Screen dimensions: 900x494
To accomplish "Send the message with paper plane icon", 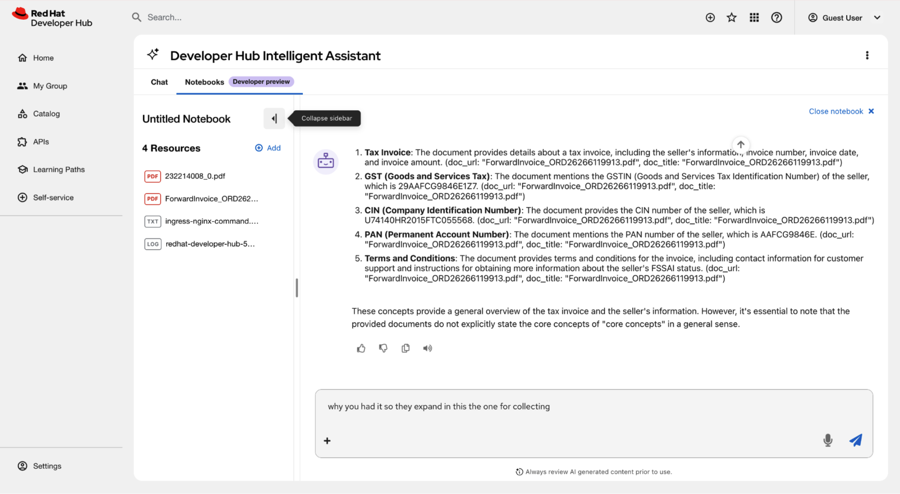I will [856, 440].
